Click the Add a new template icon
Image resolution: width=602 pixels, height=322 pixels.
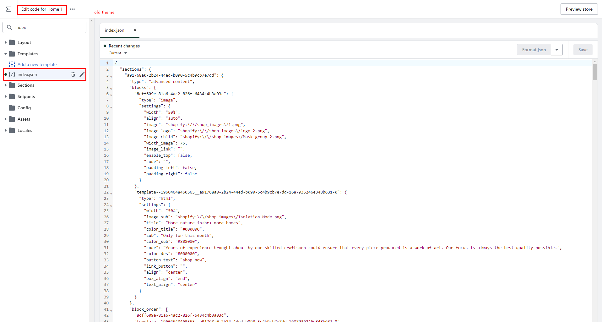(x=12, y=64)
